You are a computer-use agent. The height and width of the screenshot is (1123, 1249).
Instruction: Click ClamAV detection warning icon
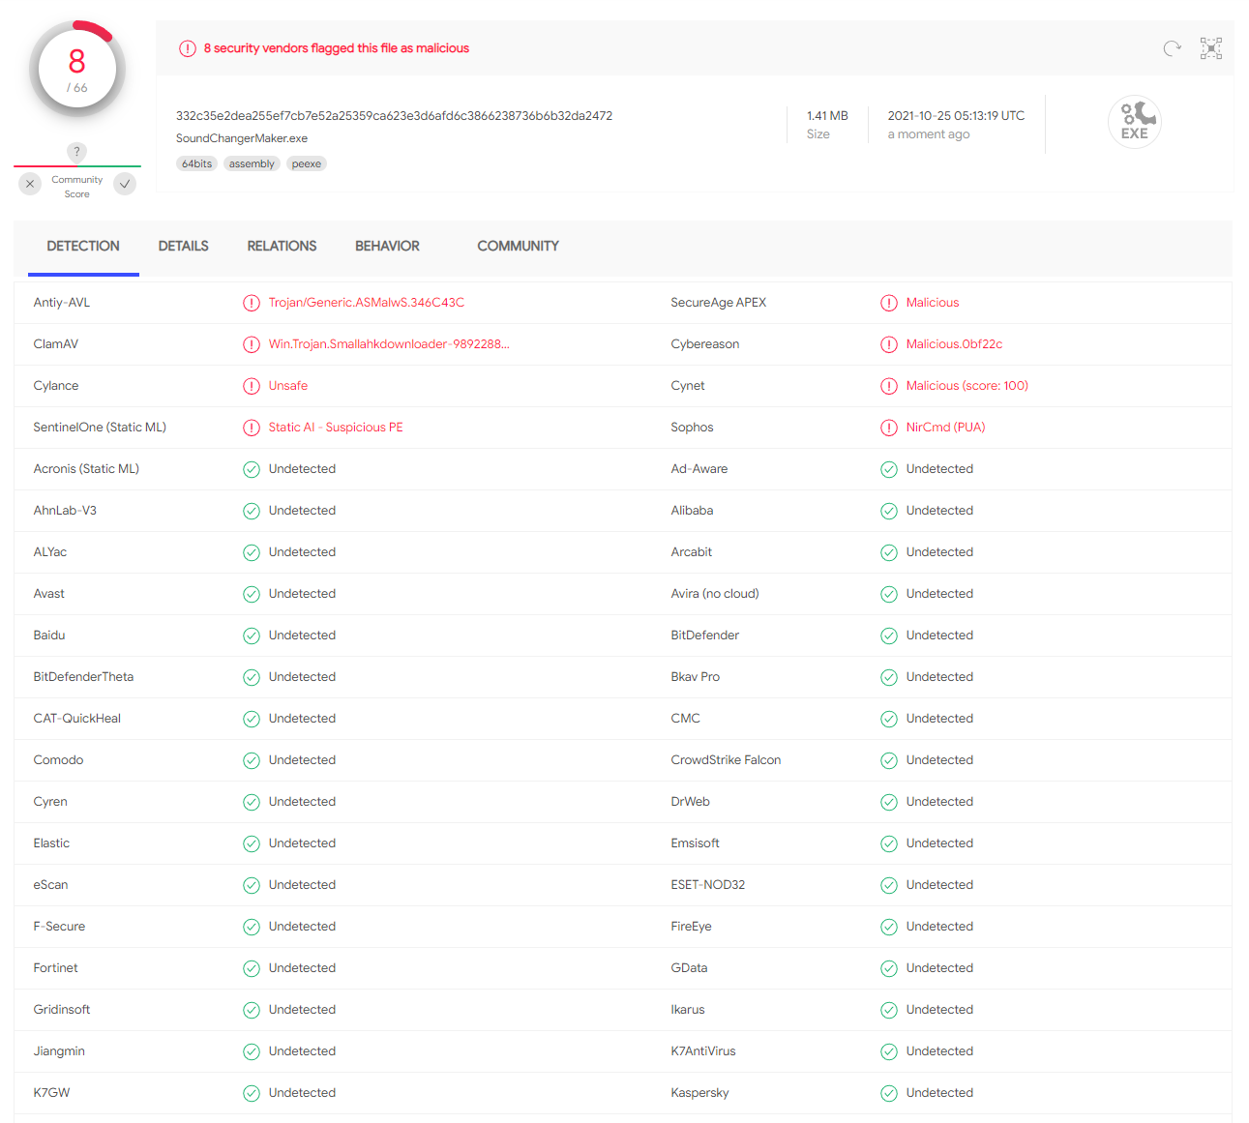pos(252,344)
